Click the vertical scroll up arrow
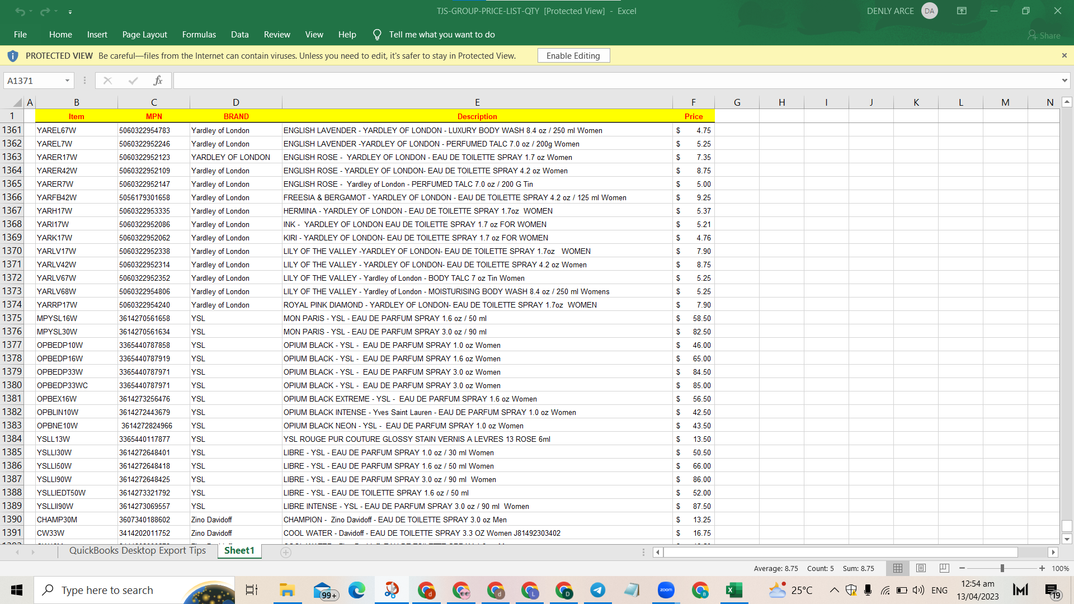Viewport: 1074px width, 604px height. coord(1067,102)
